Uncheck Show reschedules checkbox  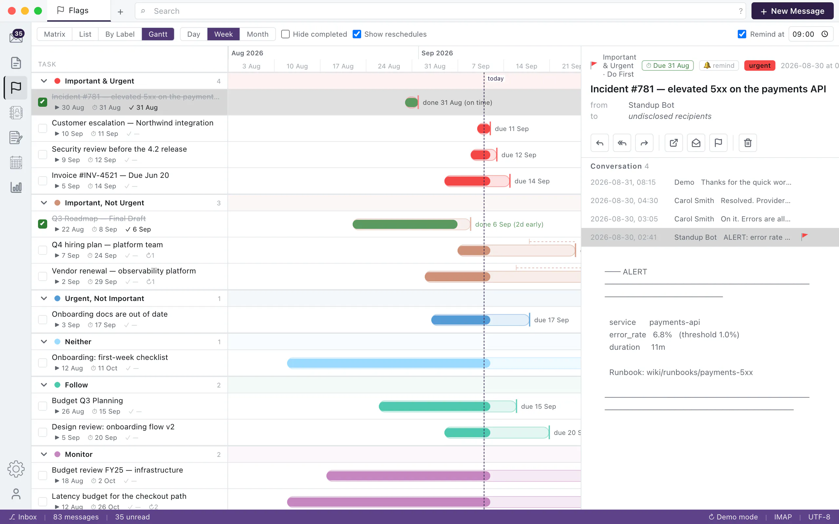coord(357,34)
